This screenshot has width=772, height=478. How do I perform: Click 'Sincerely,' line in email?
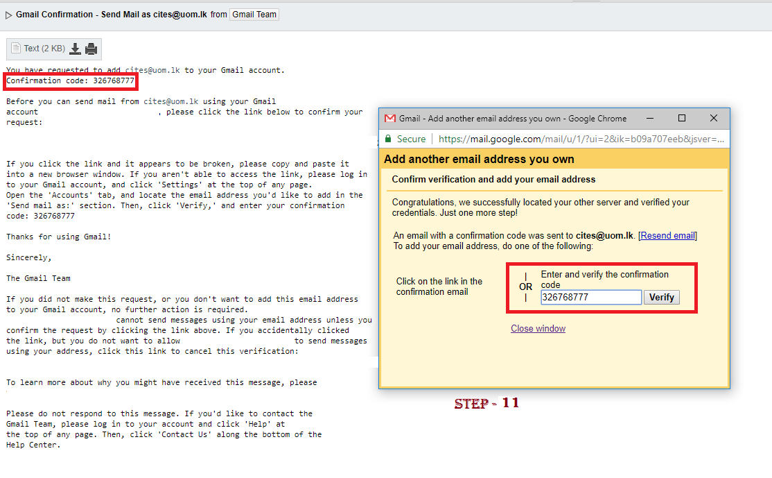pos(28,257)
